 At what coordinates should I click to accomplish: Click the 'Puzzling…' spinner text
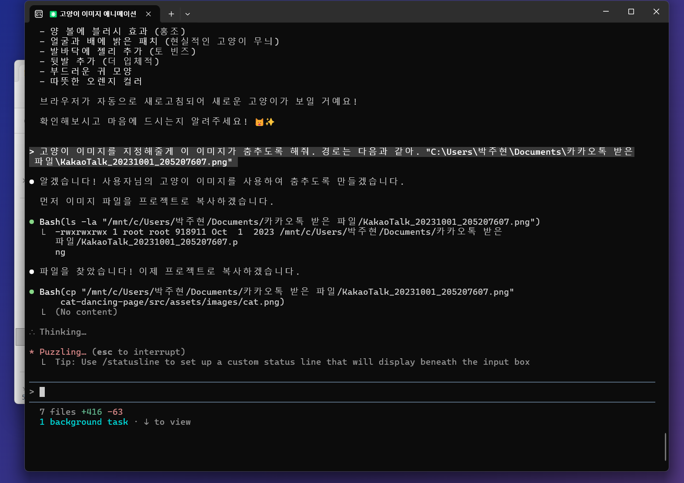click(63, 352)
